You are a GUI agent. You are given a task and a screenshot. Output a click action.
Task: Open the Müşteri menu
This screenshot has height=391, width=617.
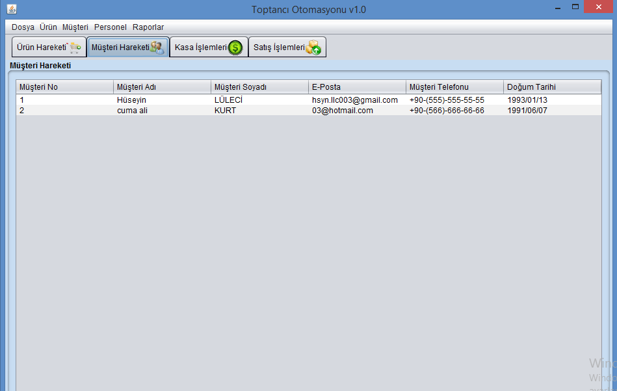tap(75, 27)
